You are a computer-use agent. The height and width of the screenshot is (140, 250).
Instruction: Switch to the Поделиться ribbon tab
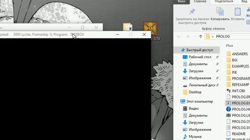[224, 2]
